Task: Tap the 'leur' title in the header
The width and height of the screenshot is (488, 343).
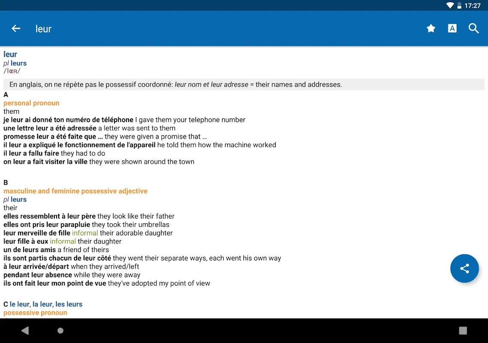Action: (43, 29)
